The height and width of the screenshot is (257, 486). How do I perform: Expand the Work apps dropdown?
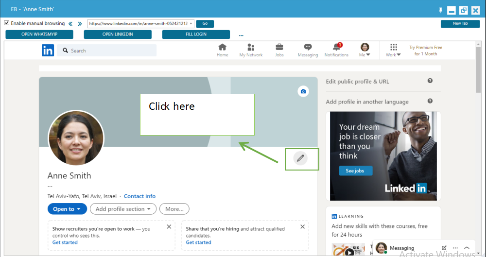(x=393, y=50)
